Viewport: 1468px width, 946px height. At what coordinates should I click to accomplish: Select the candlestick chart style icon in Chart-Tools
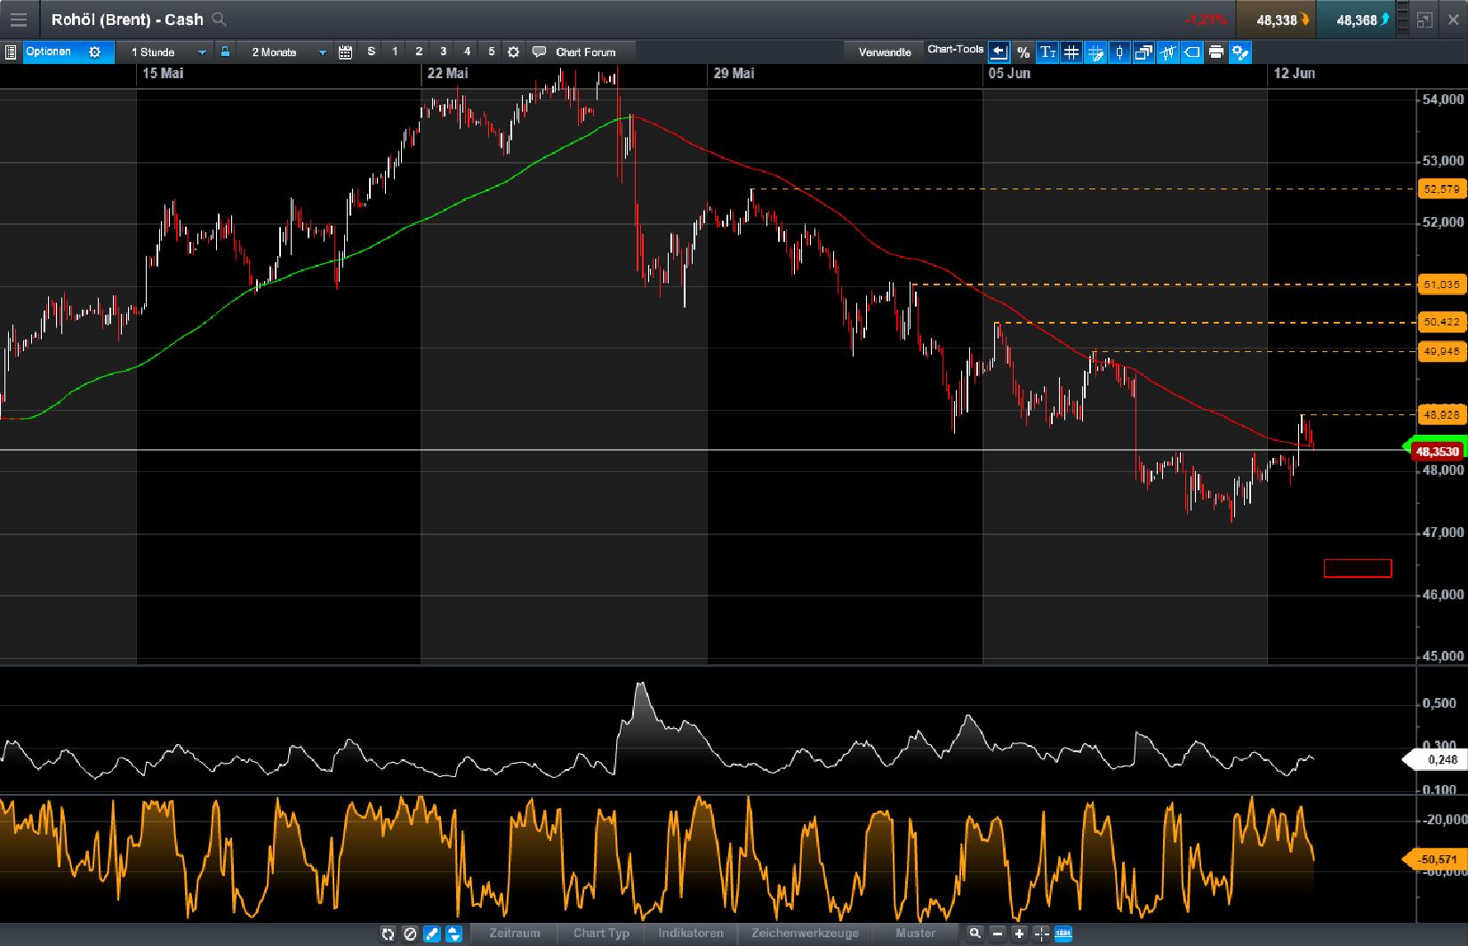pos(1119,52)
